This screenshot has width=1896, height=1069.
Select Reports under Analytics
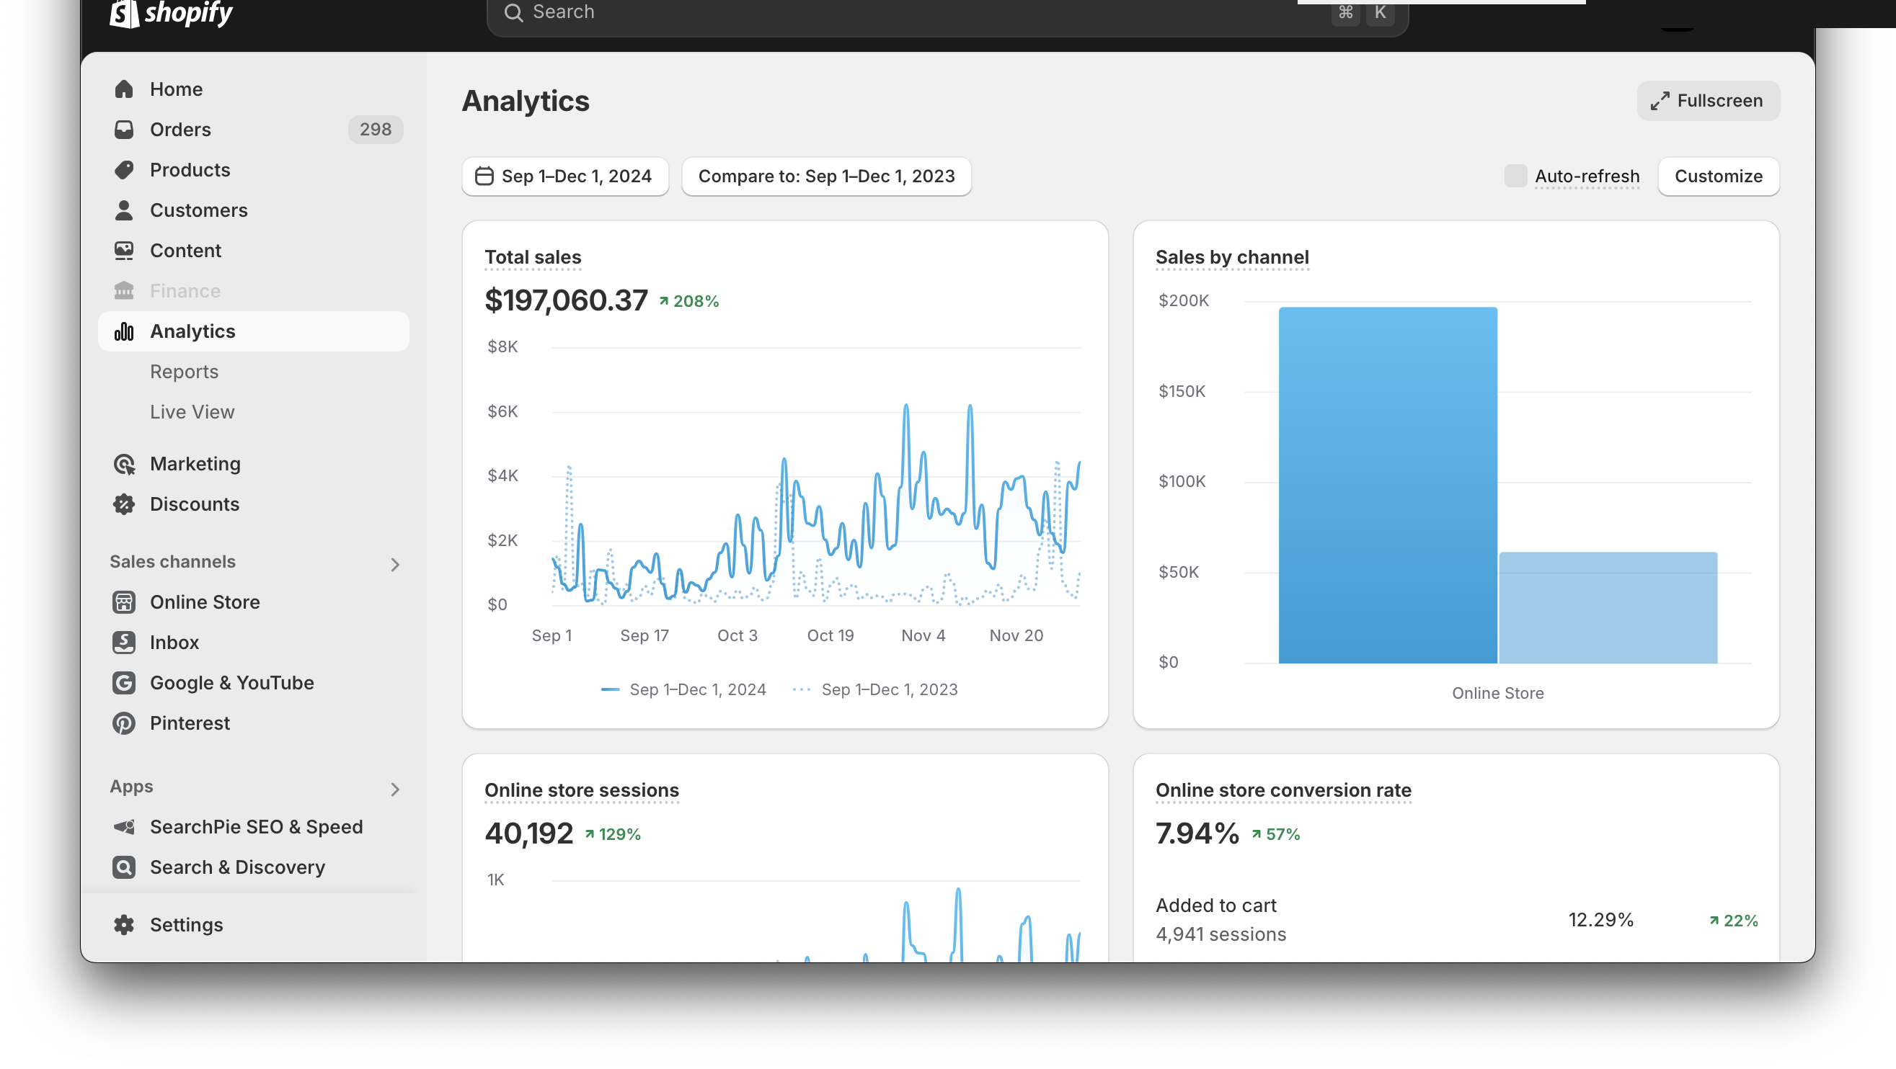coord(184,372)
